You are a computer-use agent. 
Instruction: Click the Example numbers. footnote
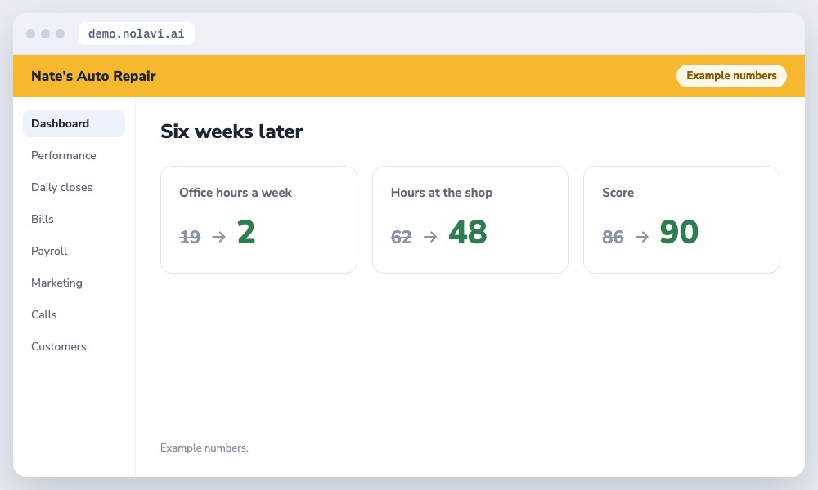pyautogui.click(x=204, y=448)
